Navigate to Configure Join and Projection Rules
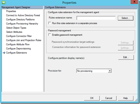Viewport: 140px width, 104px height. click(24, 40)
